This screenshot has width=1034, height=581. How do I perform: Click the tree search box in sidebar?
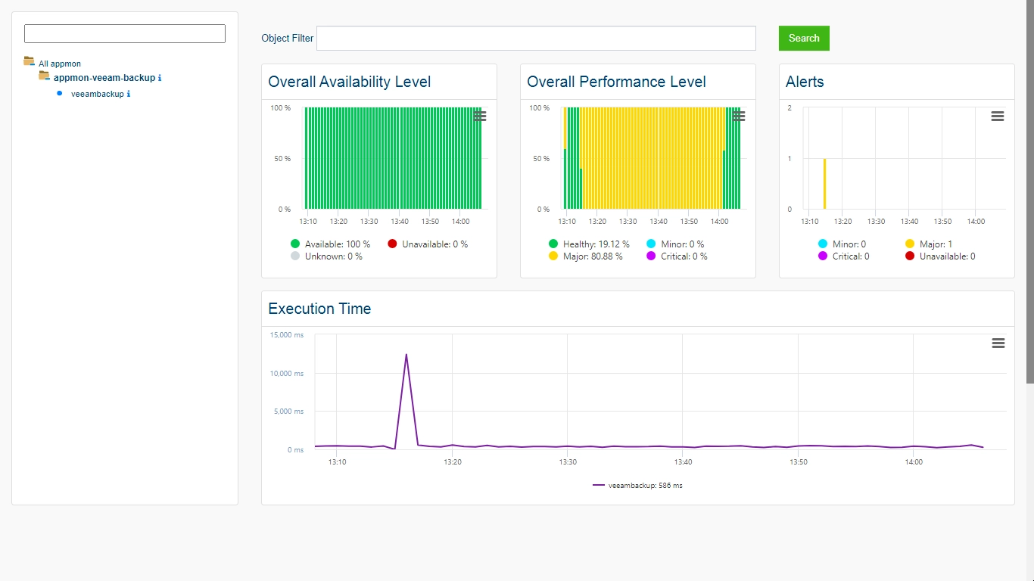coord(125,33)
